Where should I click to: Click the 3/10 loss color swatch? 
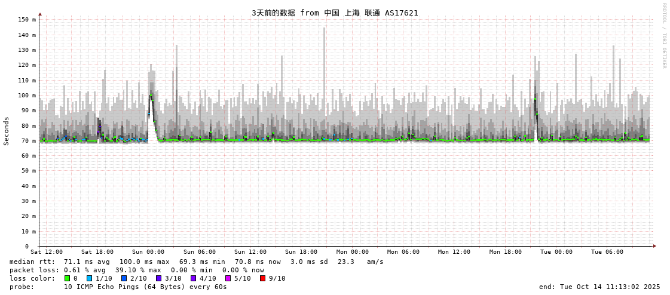[158, 278]
